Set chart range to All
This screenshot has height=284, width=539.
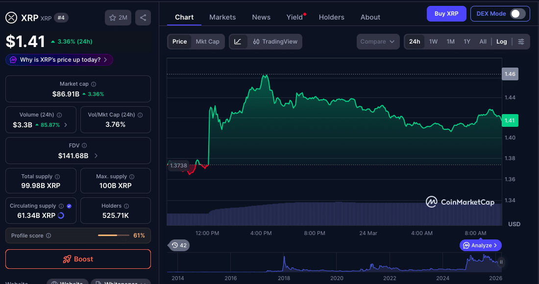pos(483,42)
